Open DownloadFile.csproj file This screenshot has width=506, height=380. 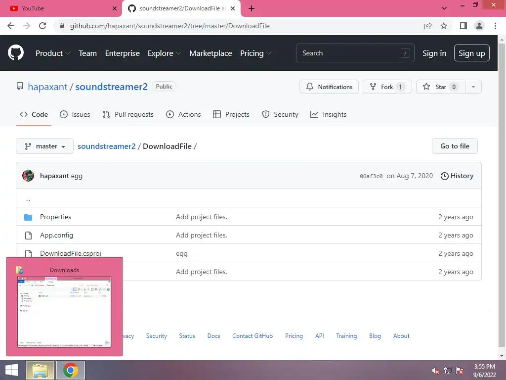coord(71,254)
